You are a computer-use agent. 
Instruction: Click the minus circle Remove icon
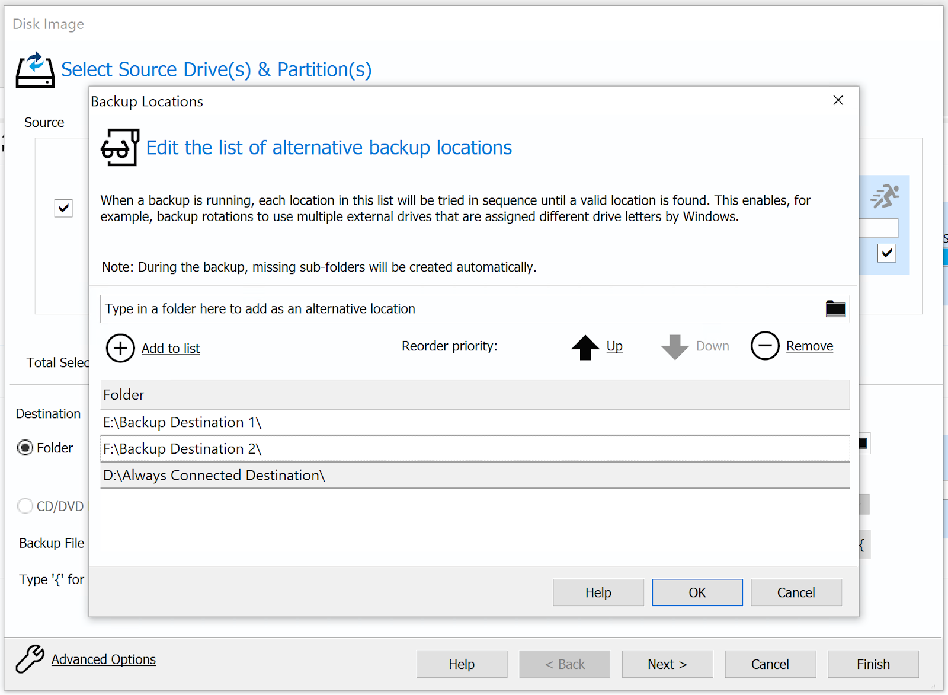pos(765,346)
